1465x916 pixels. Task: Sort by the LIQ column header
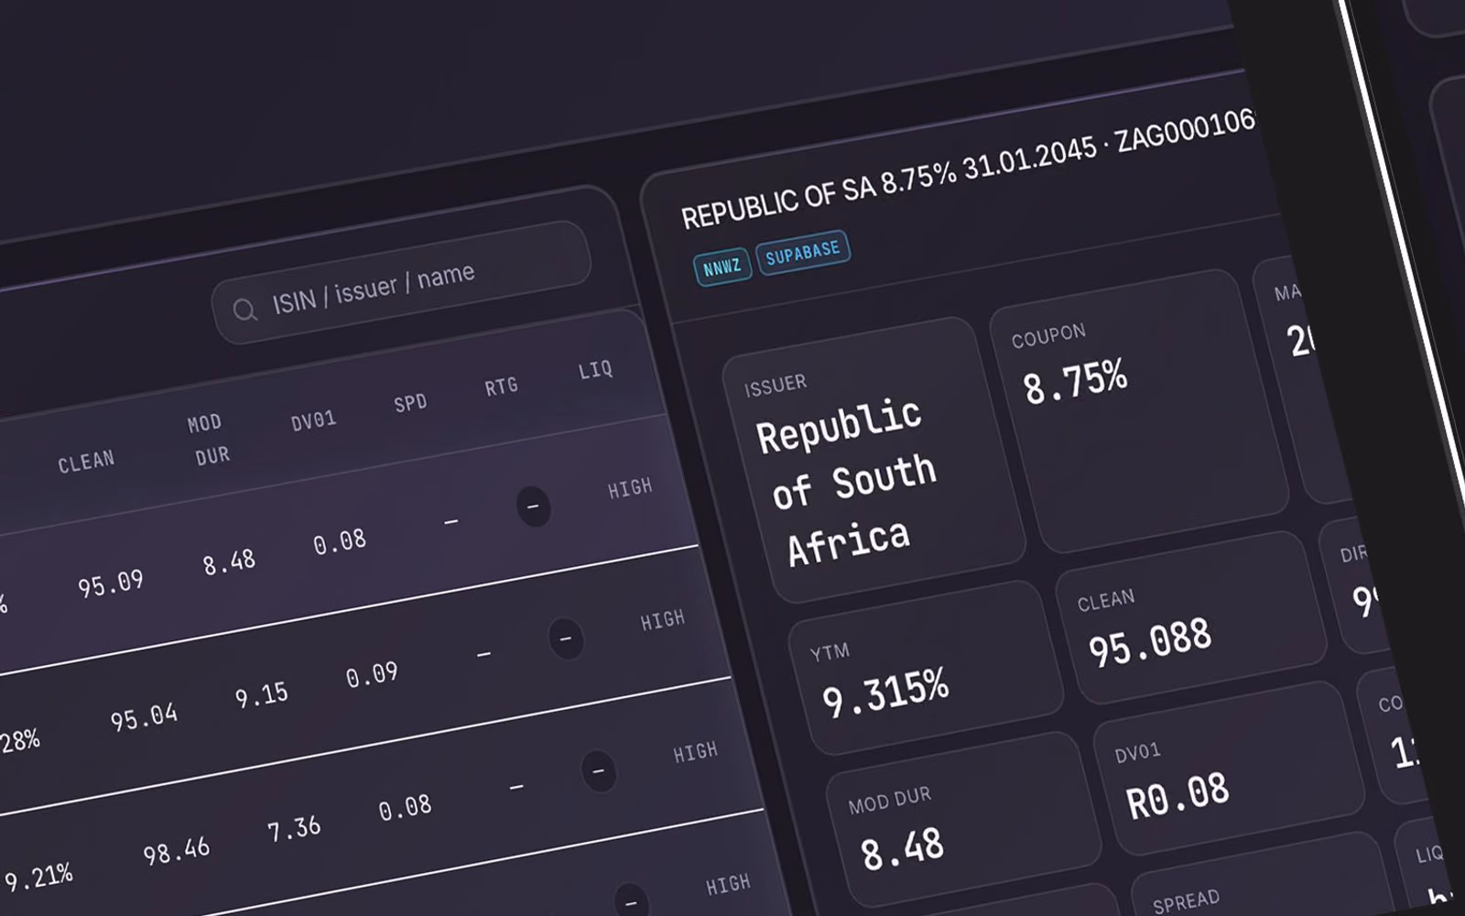(595, 370)
